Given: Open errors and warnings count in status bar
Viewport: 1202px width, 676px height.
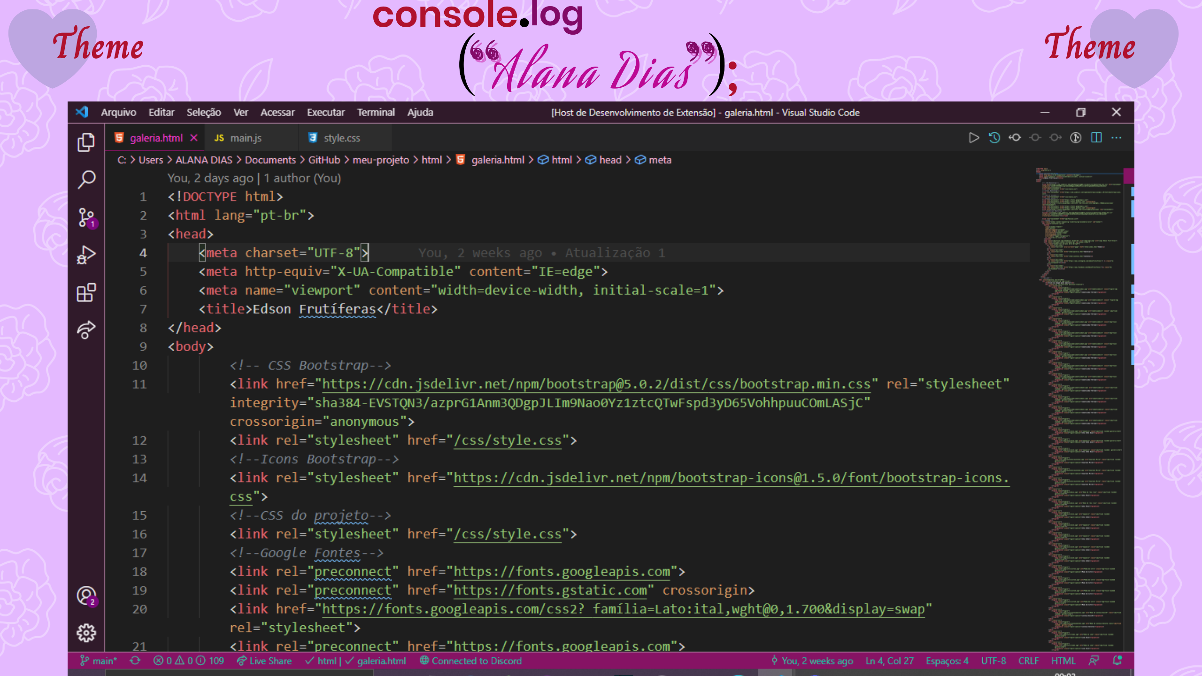Looking at the screenshot, I should point(189,661).
